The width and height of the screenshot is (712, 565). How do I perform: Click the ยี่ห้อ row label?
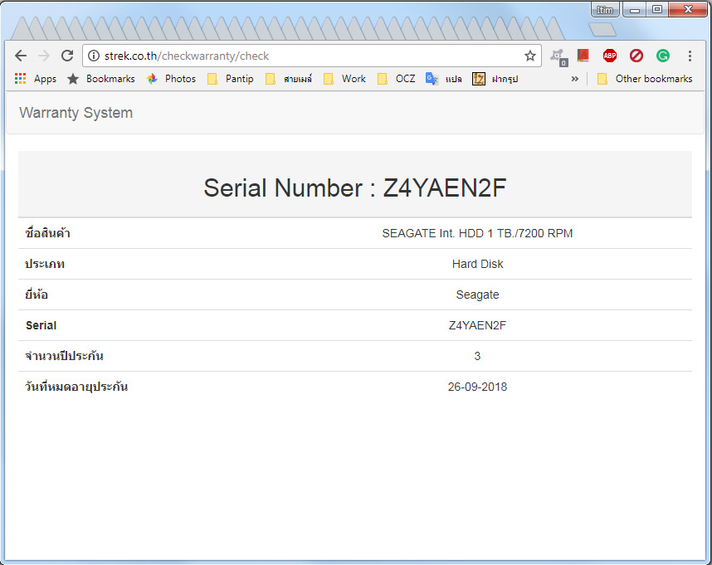(37, 294)
